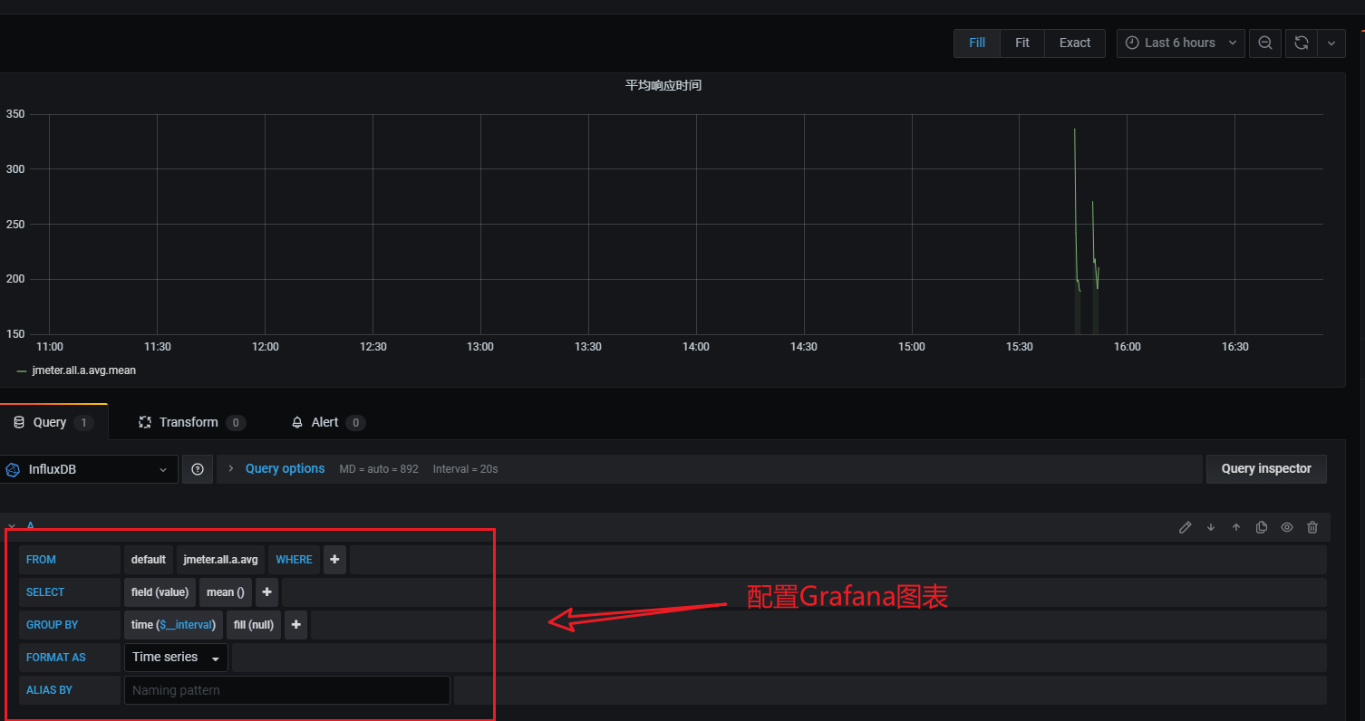Click the fill (null) segment

(x=254, y=625)
